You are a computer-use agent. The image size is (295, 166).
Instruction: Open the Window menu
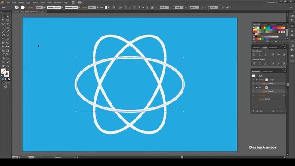[57, 3]
